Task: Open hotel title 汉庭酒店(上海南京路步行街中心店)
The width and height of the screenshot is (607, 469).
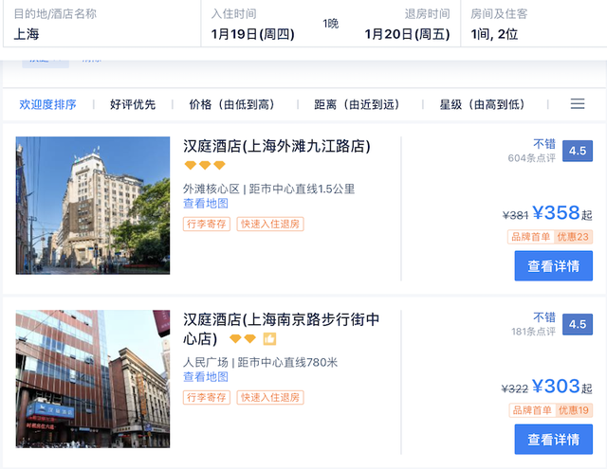Action: click(281, 329)
